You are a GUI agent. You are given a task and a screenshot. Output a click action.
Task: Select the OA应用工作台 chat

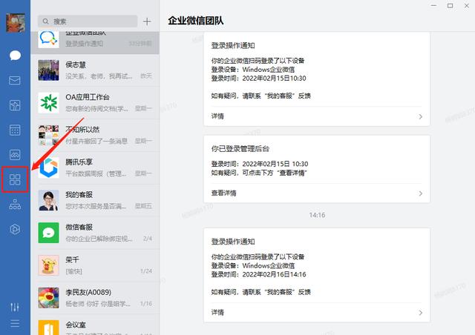(95, 103)
